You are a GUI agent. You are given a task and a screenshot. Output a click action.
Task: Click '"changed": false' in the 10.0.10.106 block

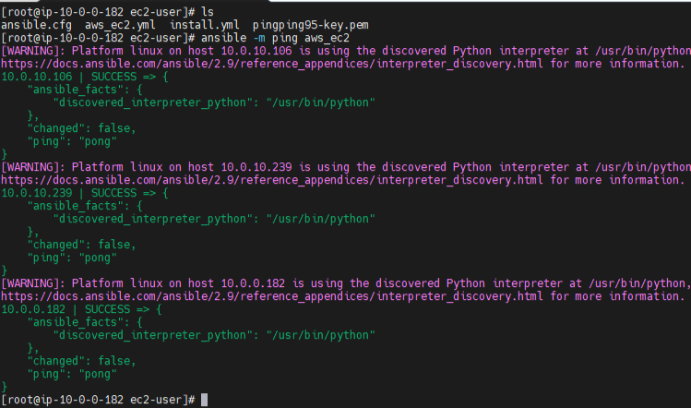coord(81,128)
